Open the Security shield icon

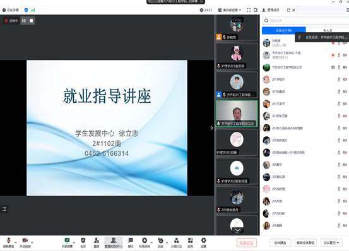[83, 243]
